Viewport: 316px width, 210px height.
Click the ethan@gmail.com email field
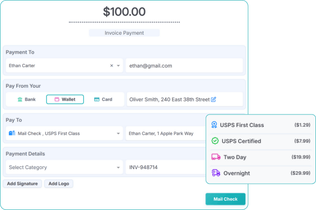(x=184, y=66)
